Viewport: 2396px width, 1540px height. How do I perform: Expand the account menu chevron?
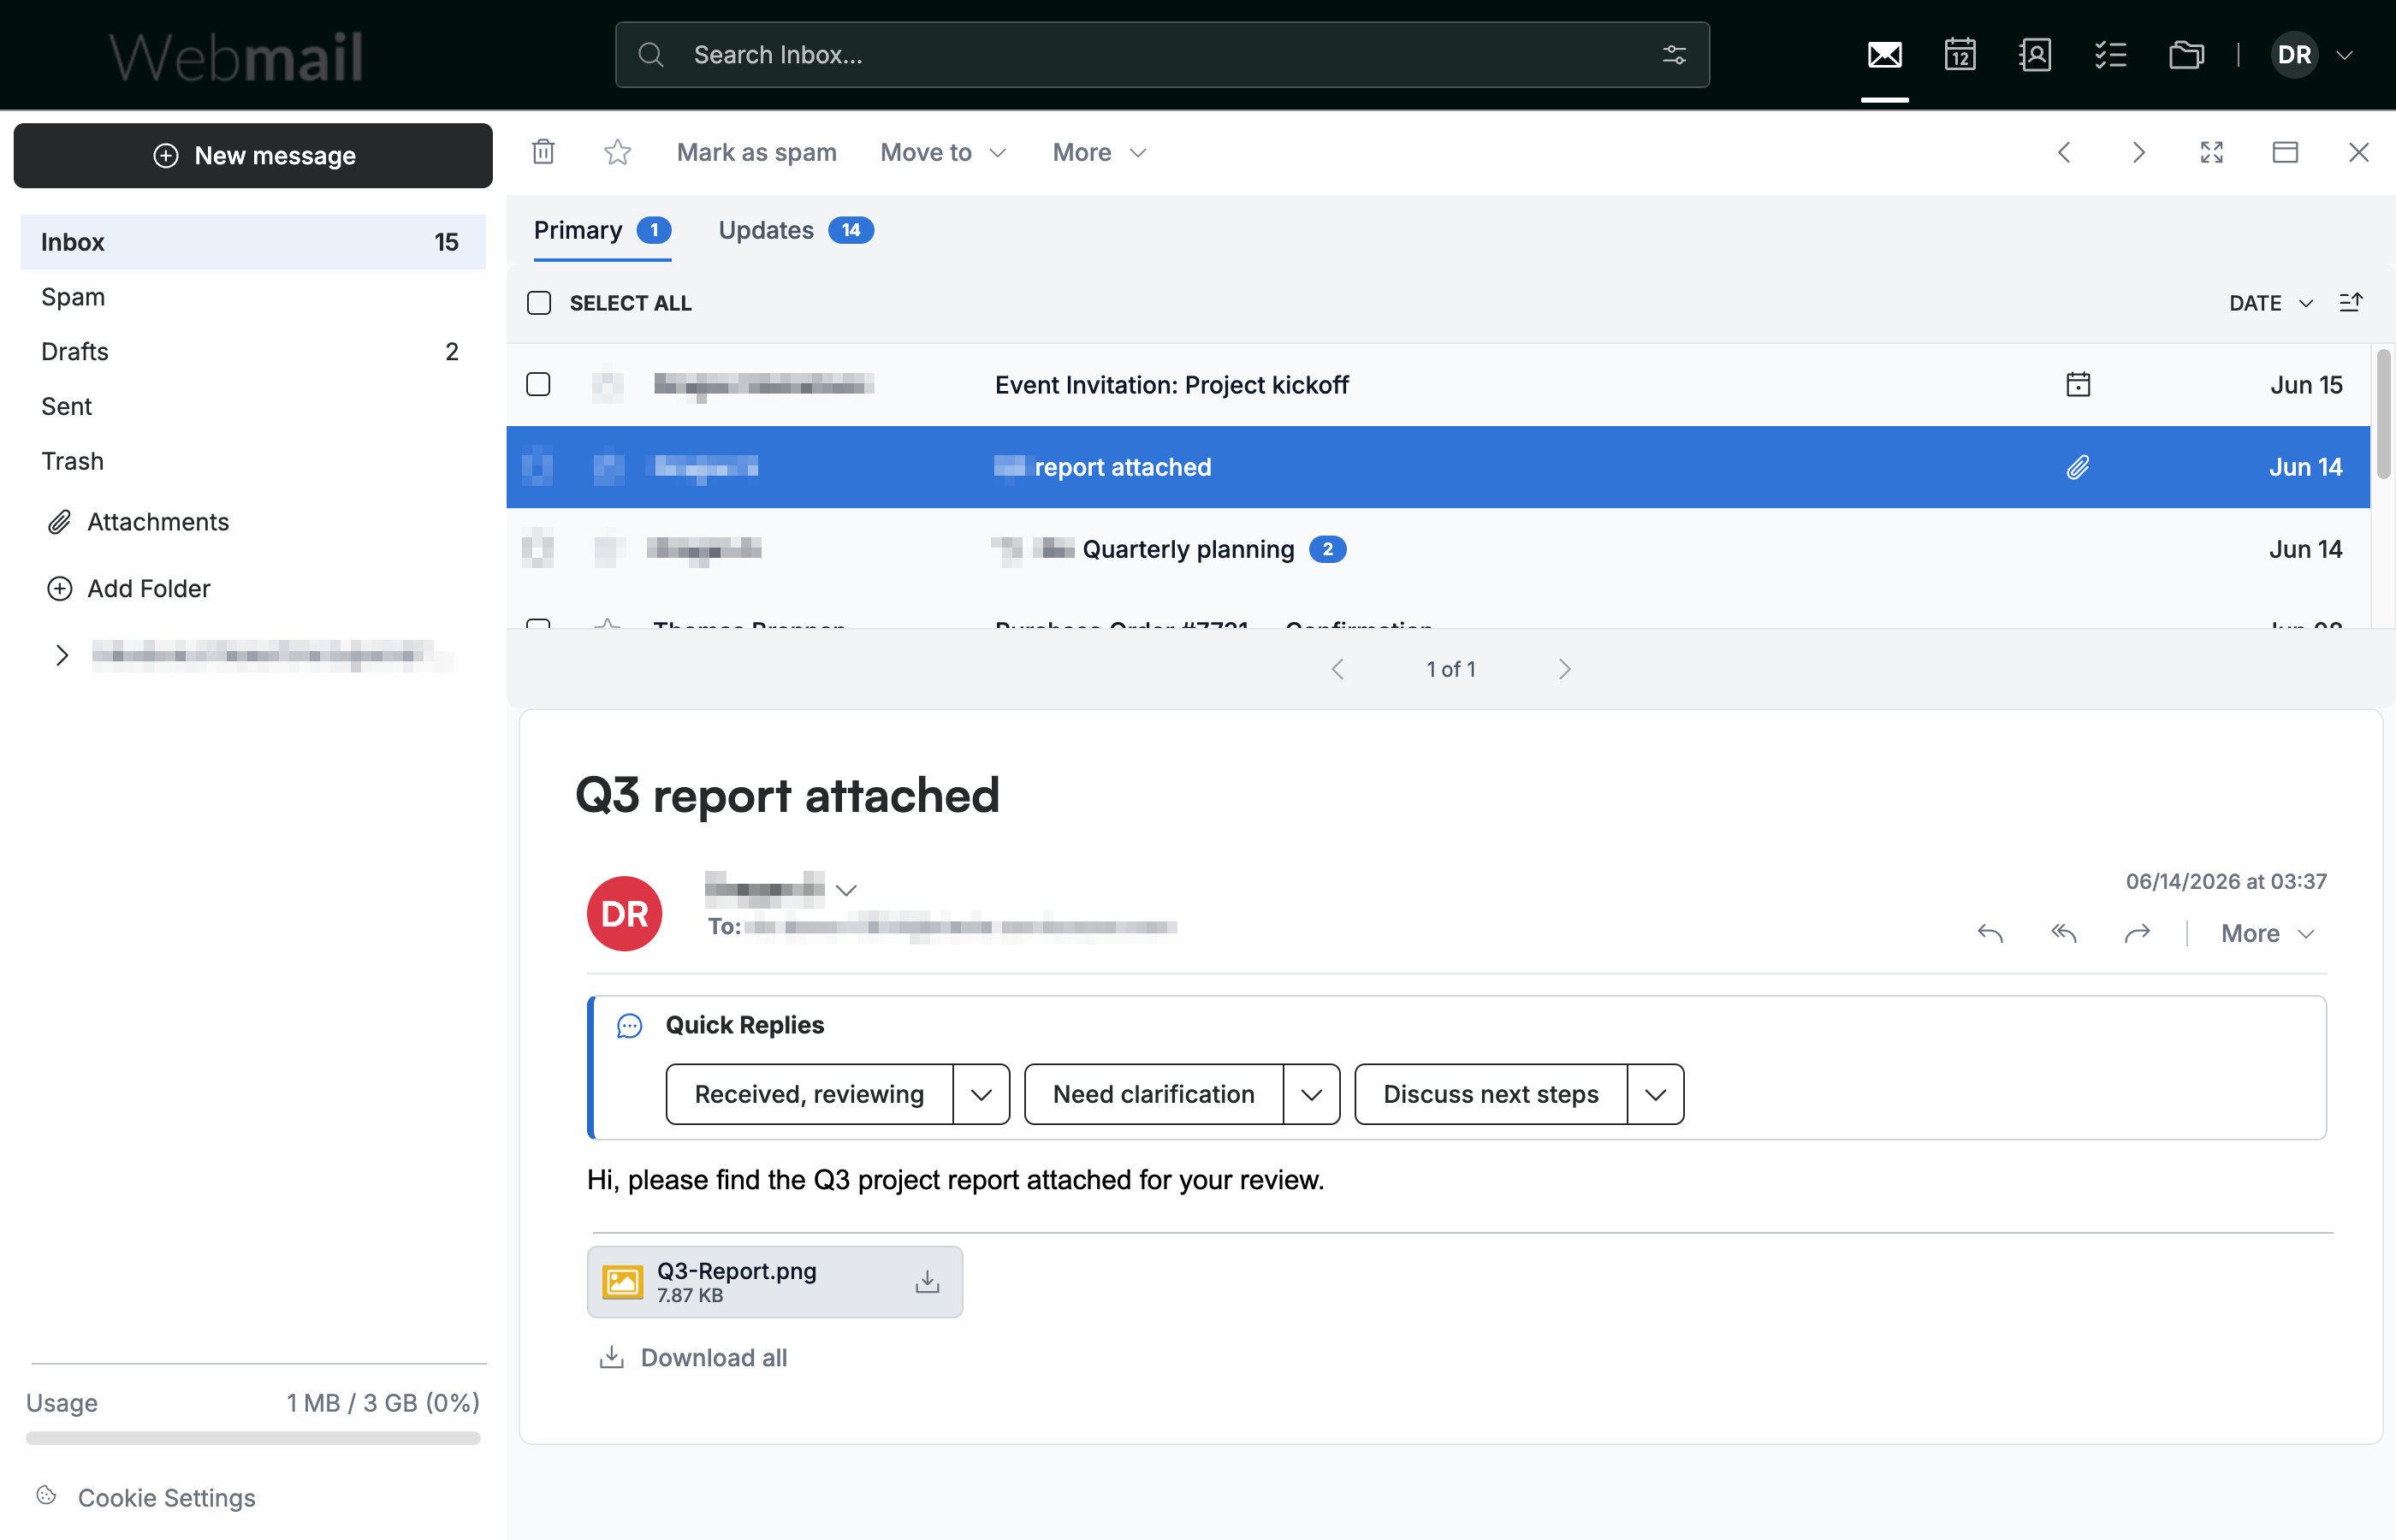pyautogui.click(x=2344, y=55)
